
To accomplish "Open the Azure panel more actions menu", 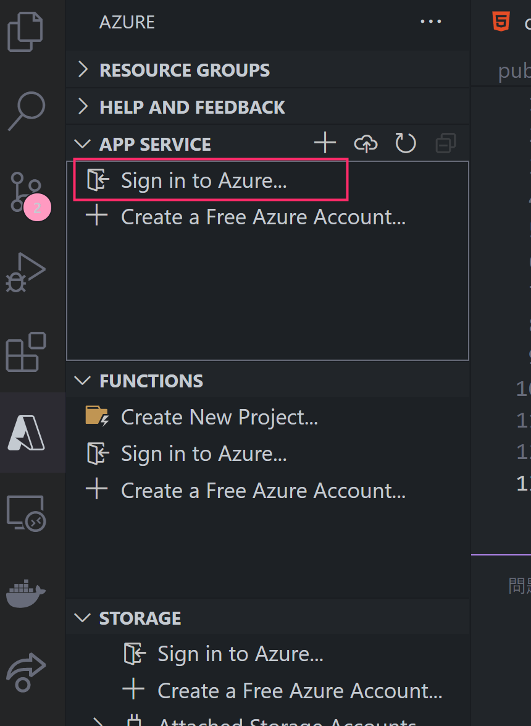I will [x=430, y=22].
